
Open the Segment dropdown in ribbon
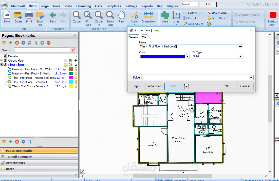pos(202,13)
